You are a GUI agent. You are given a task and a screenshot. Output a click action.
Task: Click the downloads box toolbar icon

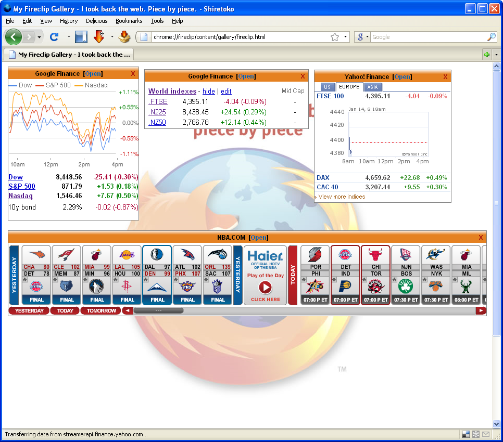pyautogui.click(x=124, y=37)
